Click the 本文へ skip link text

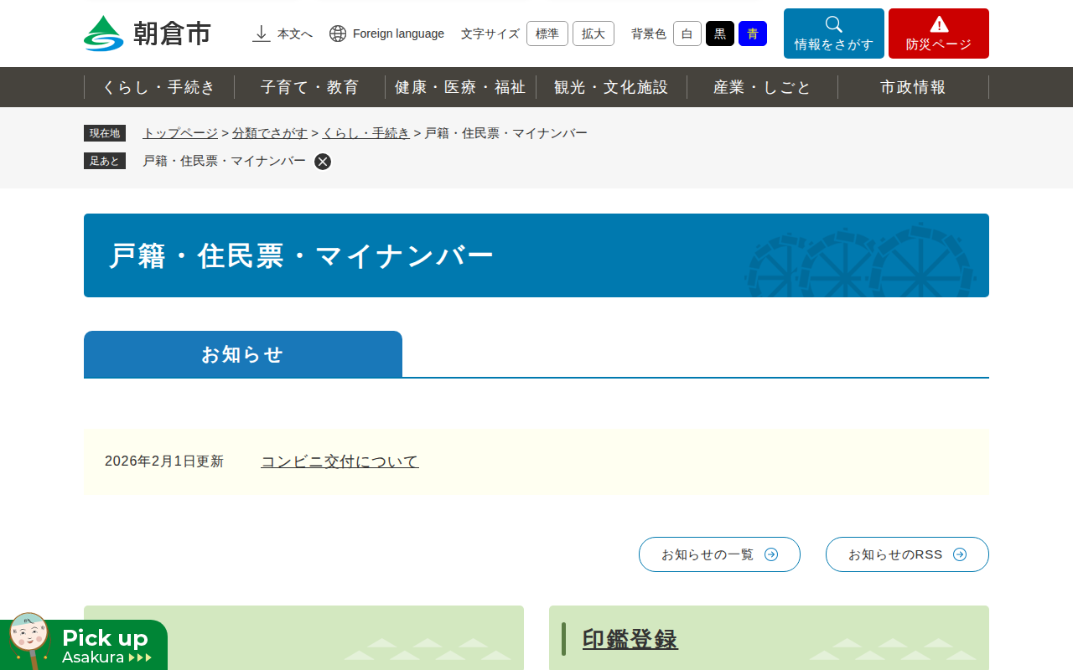(x=295, y=33)
